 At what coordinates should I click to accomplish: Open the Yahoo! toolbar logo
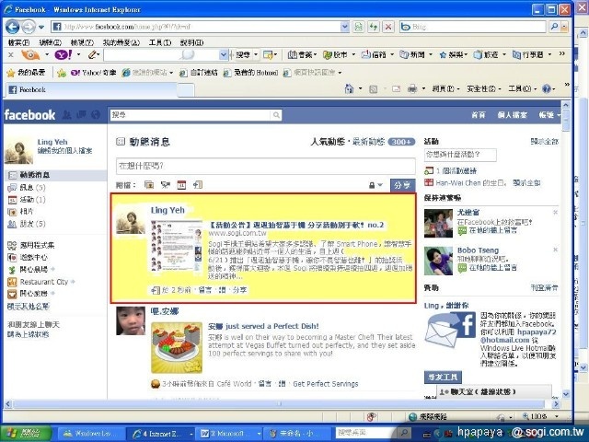tap(64, 55)
